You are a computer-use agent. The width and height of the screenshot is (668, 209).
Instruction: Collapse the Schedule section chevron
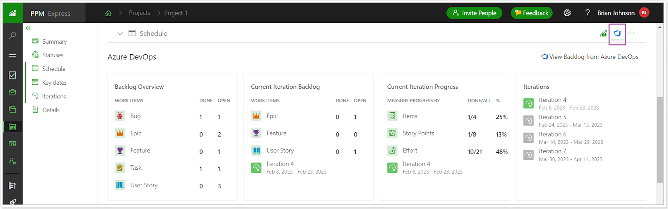coord(120,33)
